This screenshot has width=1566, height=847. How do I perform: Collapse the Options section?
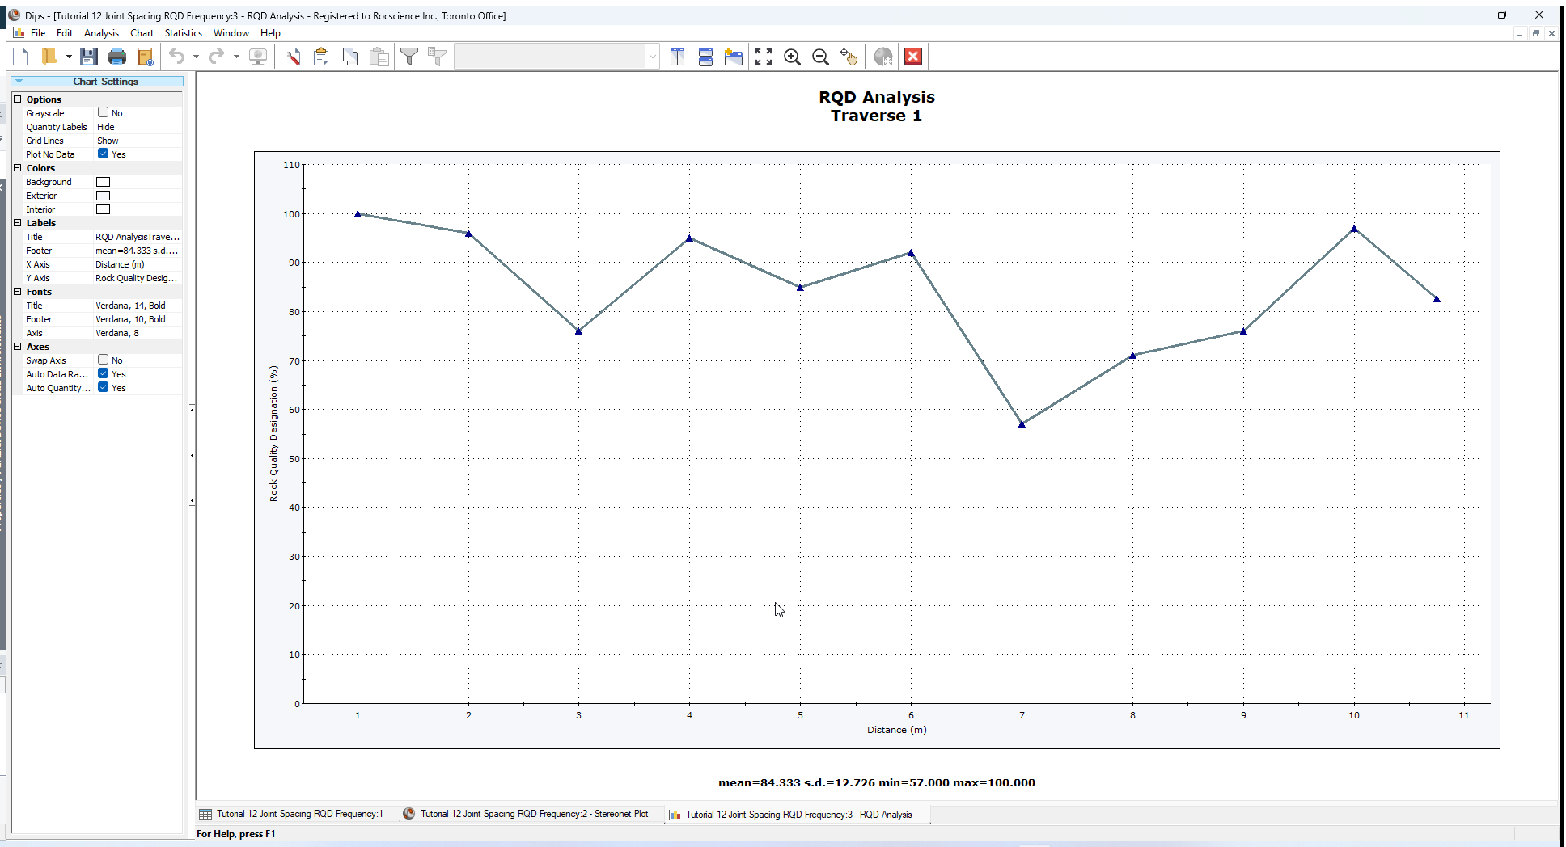coord(18,99)
